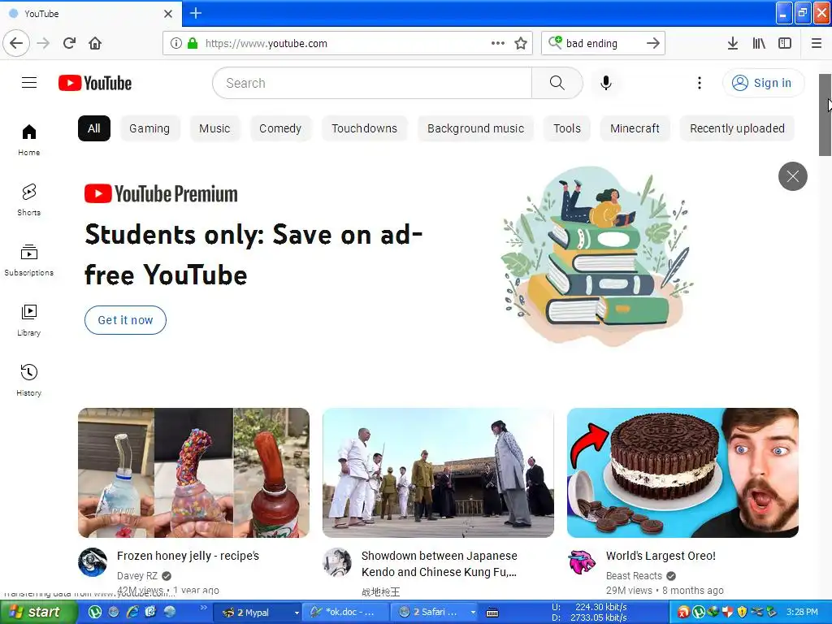Viewport: 832px width, 624px height.
Task: Open History in the sidebar
Action: (x=28, y=380)
